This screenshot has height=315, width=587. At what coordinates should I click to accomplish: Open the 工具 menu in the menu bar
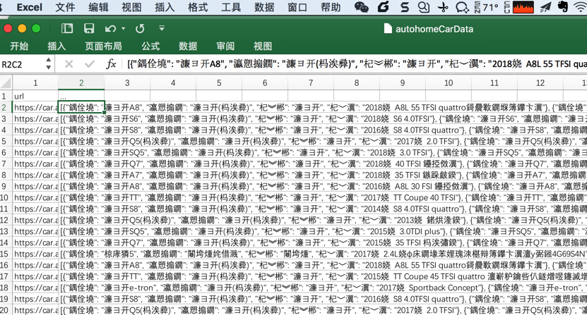(231, 7)
